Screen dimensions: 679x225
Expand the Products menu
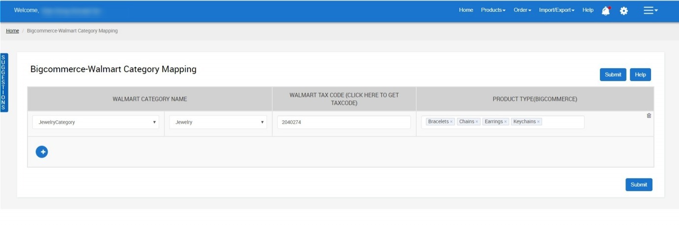tap(493, 10)
